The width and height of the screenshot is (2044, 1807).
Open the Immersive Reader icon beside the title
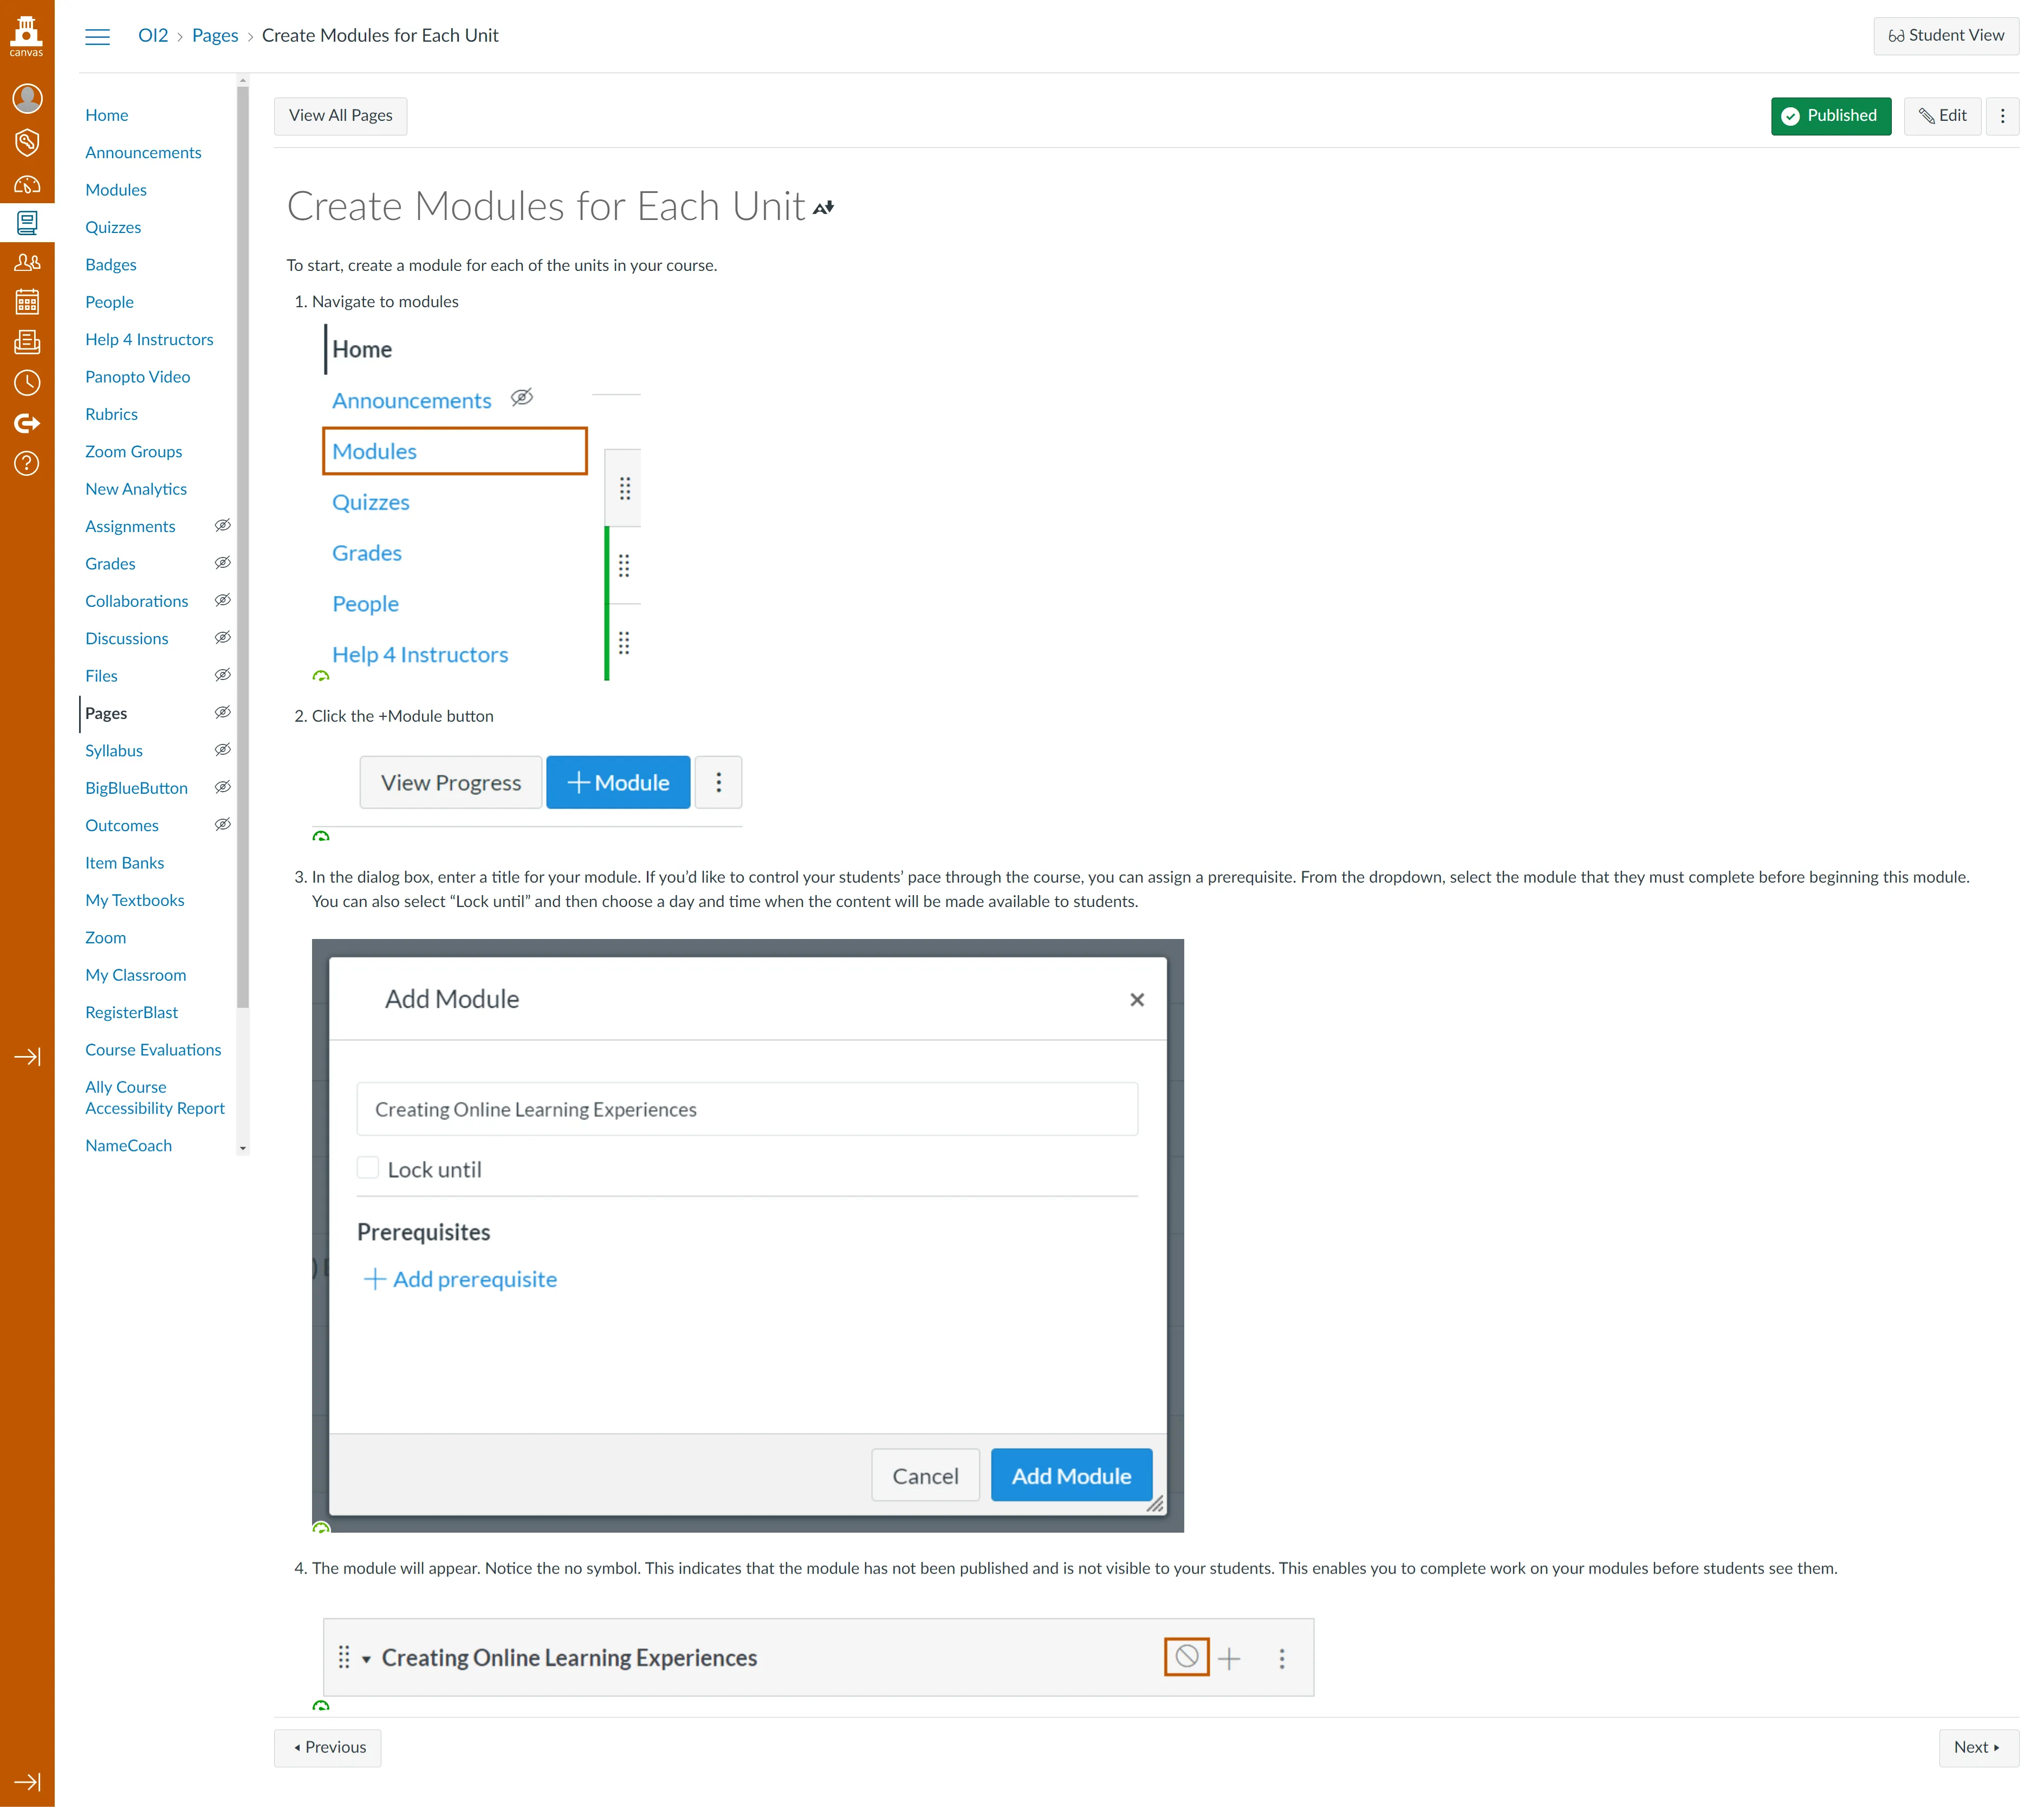[x=823, y=208]
